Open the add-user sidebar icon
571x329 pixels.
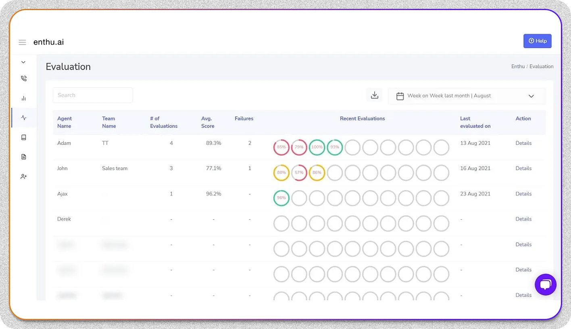pyautogui.click(x=24, y=177)
